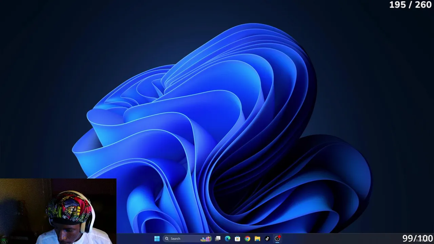Open the TikTok app on the taskbar
Viewport: 434px width, 244px height.
[267, 239]
